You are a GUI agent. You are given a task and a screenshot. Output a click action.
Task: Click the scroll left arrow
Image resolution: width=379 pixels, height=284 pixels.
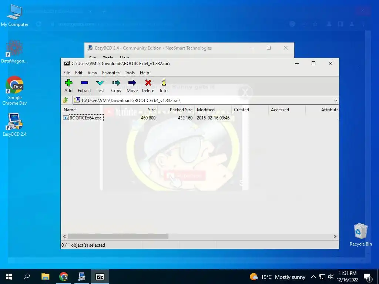click(64, 236)
